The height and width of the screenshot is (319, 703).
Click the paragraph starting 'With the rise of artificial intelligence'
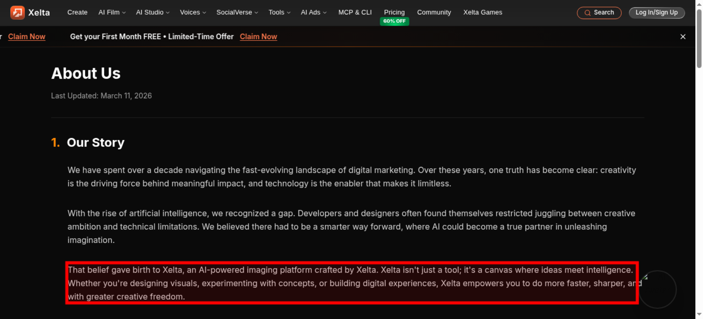[351, 227]
